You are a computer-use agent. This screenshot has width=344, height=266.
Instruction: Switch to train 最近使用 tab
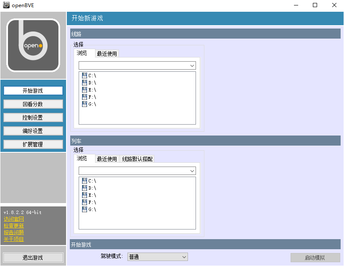tap(107, 159)
